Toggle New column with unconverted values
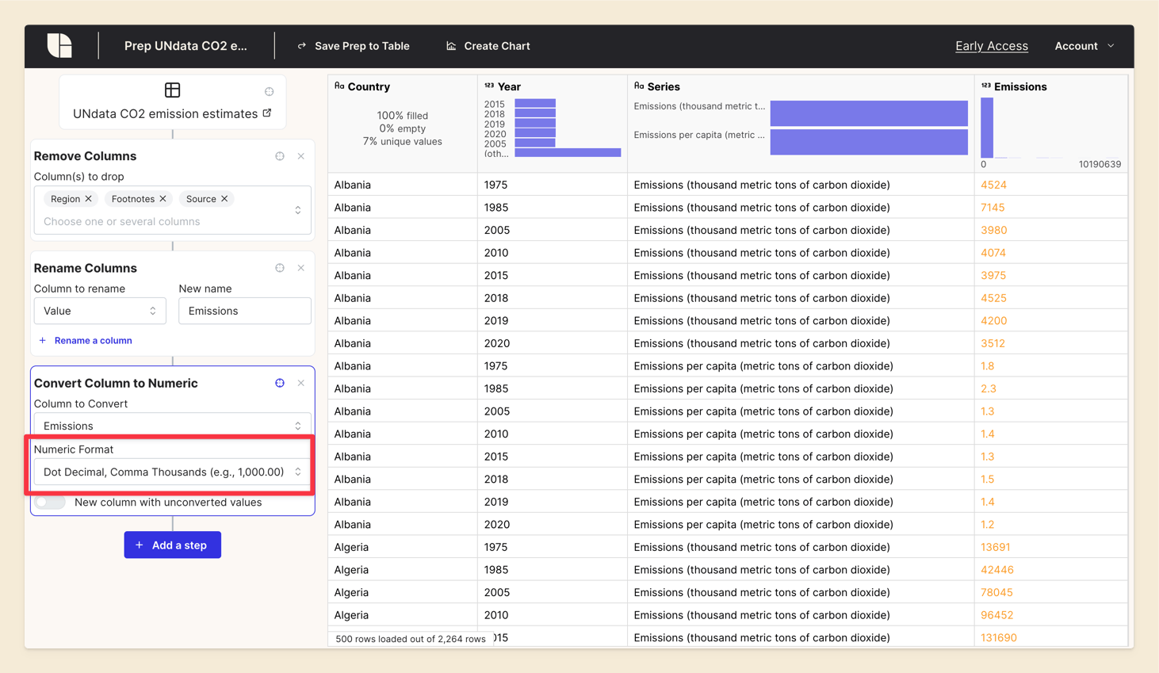The height and width of the screenshot is (673, 1159). click(50, 503)
